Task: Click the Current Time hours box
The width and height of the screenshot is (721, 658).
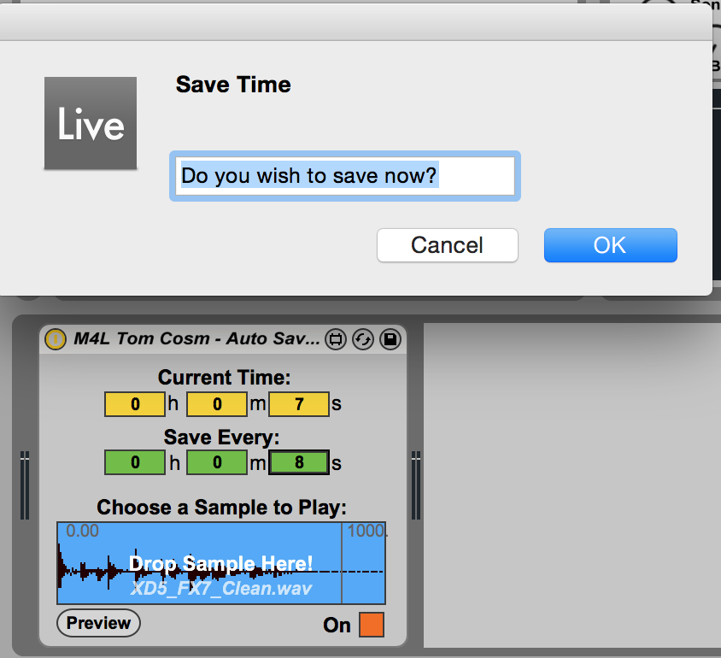Action: pos(134,404)
